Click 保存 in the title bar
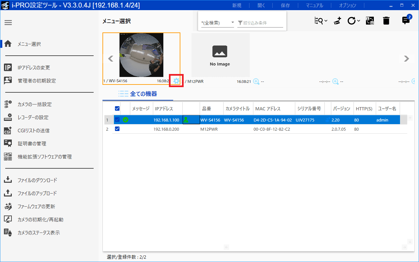 pyautogui.click(x=285, y=6)
